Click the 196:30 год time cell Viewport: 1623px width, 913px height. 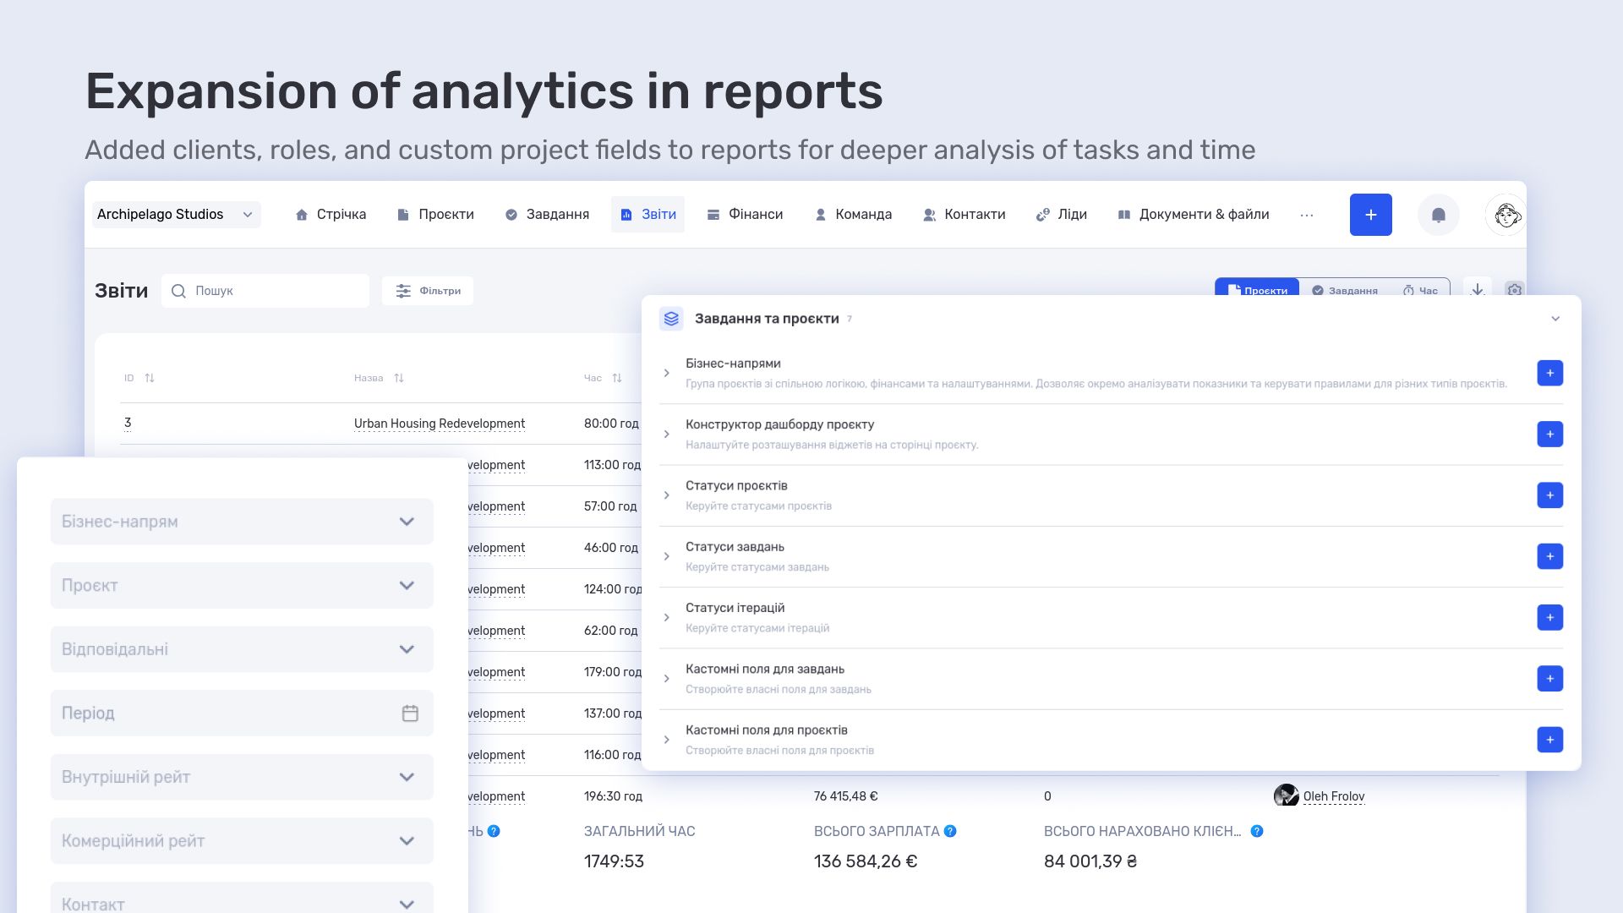[613, 796]
